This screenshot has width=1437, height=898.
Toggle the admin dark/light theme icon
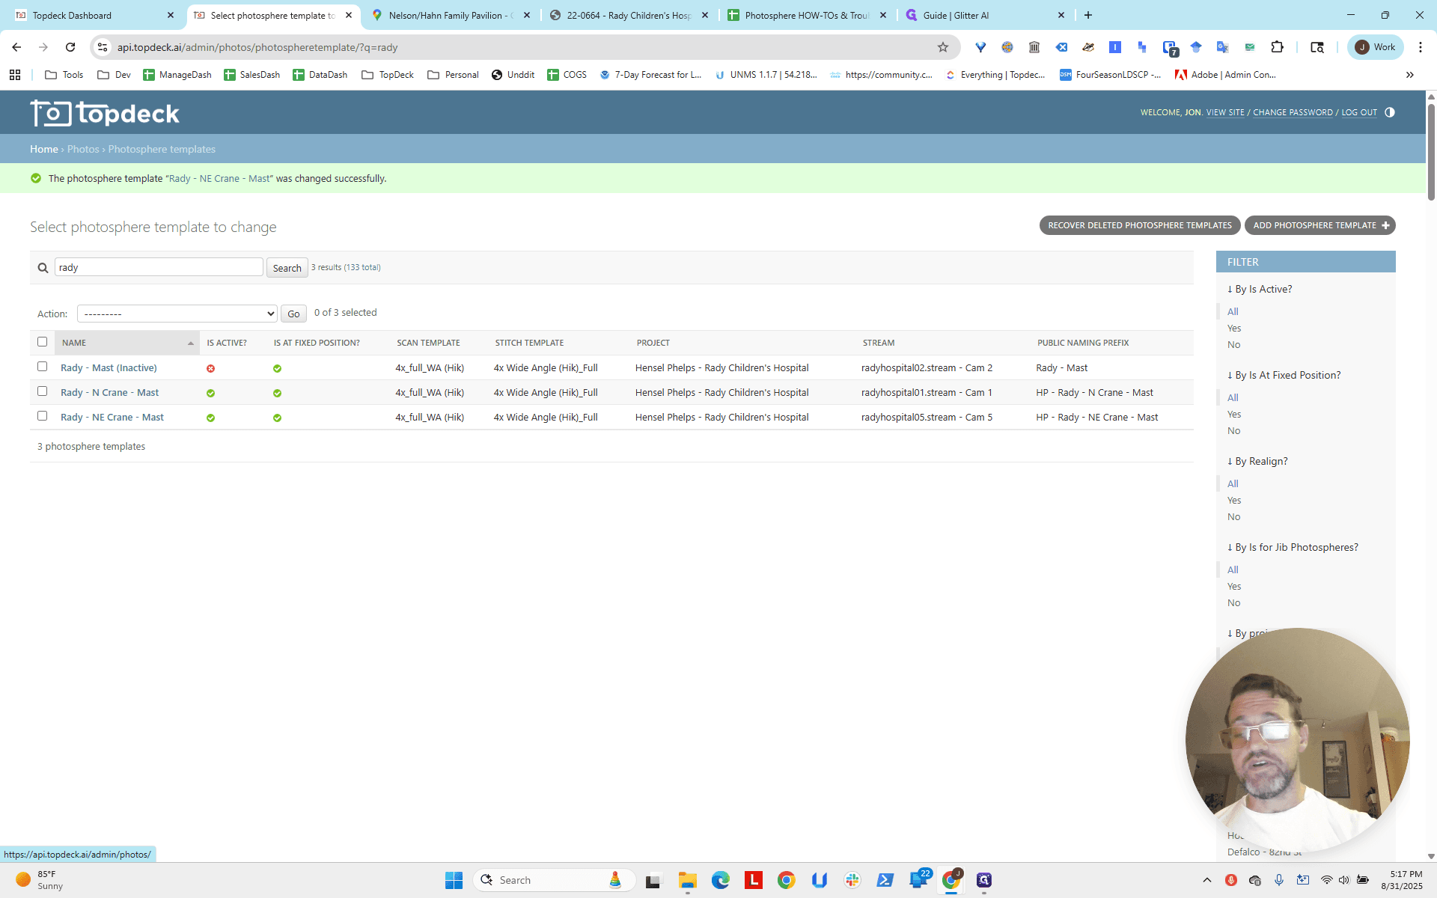1390,112
